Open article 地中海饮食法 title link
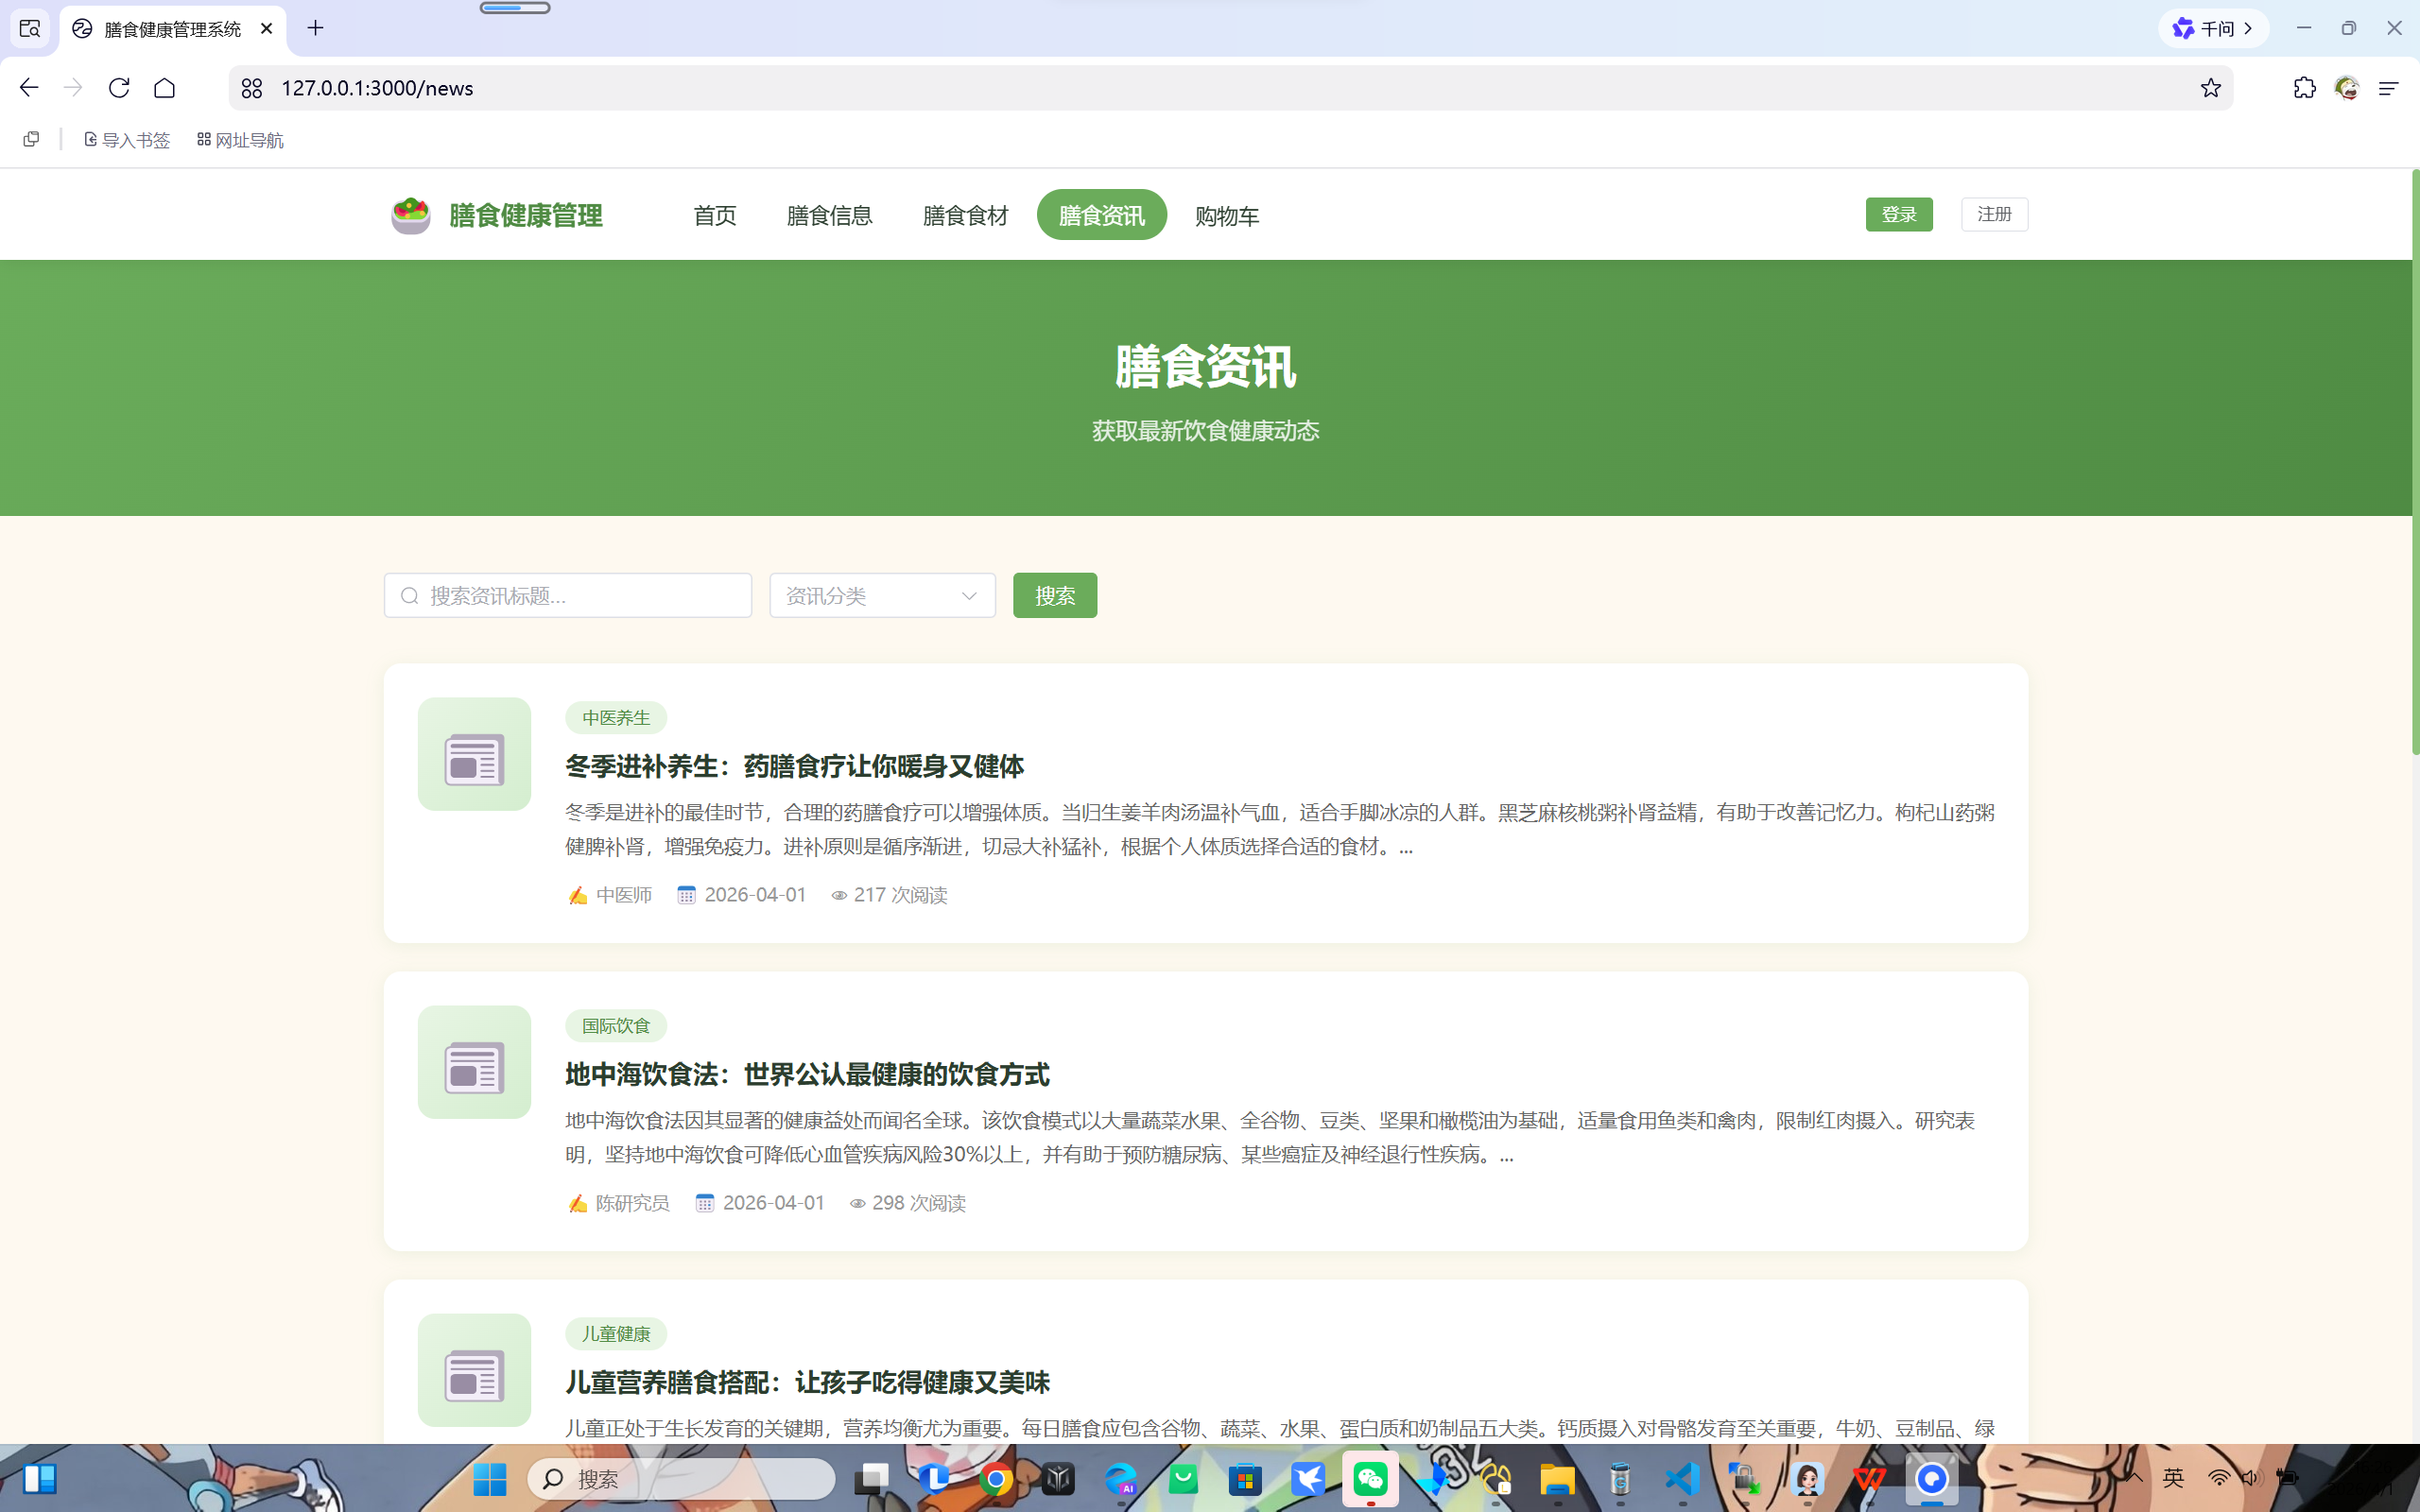The image size is (2420, 1512). [x=806, y=1074]
